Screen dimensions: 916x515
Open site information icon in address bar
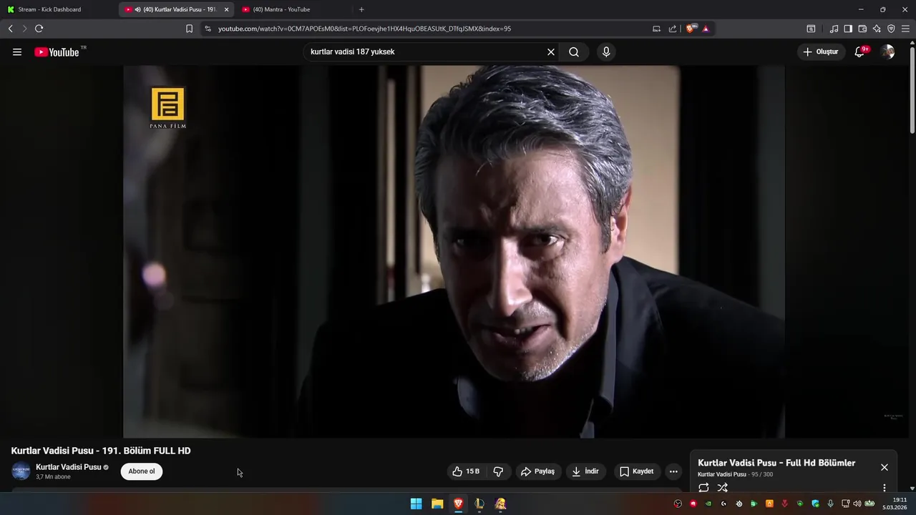(x=208, y=29)
